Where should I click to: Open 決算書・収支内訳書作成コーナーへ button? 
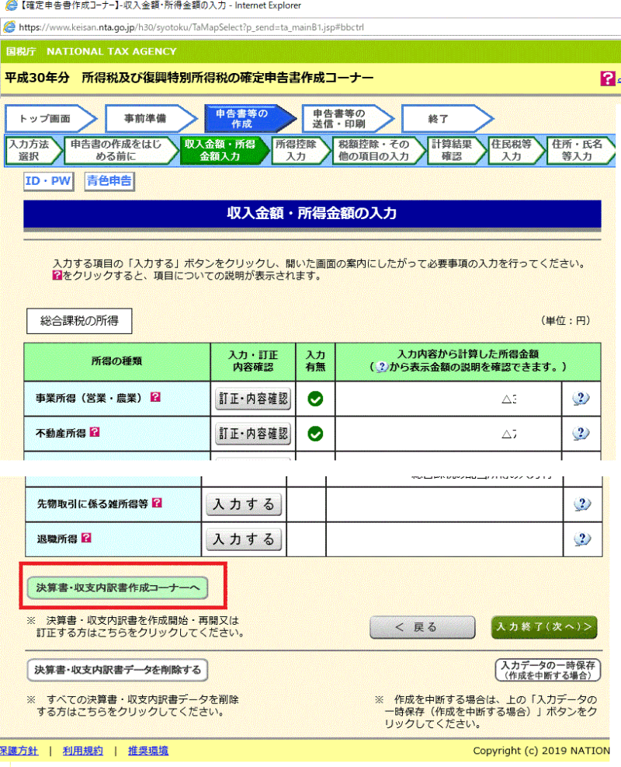tap(117, 588)
